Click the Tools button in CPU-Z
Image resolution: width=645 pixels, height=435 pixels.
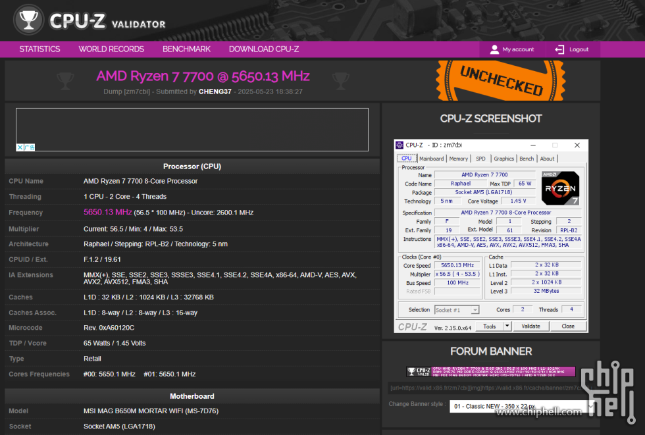point(490,326)
